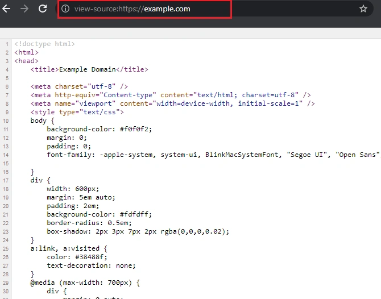Screen dimensions: 381x299
Task: Click the 'padding: 2em;' line
Action: point(73,206)
